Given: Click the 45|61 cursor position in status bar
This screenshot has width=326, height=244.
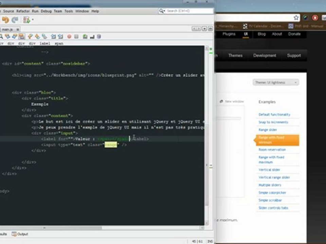Looking at the screenshot, I should 197,241.
